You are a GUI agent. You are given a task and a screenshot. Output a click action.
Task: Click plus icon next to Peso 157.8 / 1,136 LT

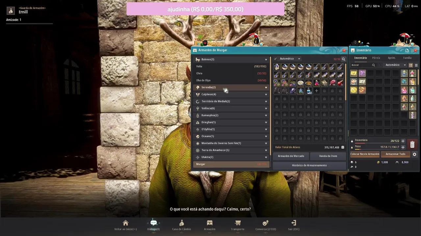[x=403, y=147]
